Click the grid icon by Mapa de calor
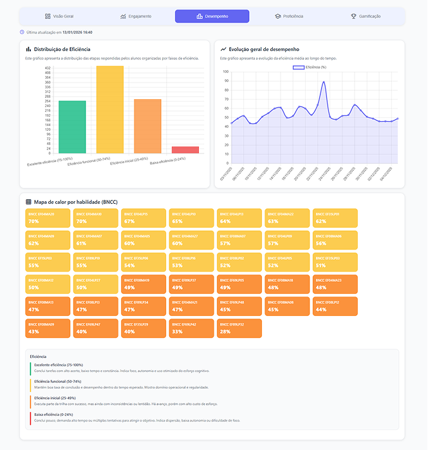Image resolution: width=428 pixels, height=450 pixels. click(x=28, y=202)
